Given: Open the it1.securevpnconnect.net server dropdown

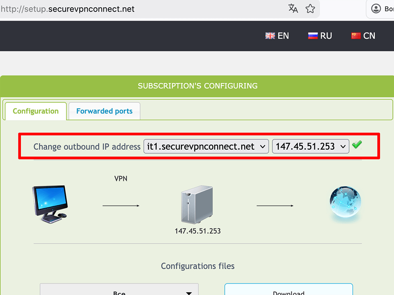Looking at the screenshot, I should click(x=206, y=146).
